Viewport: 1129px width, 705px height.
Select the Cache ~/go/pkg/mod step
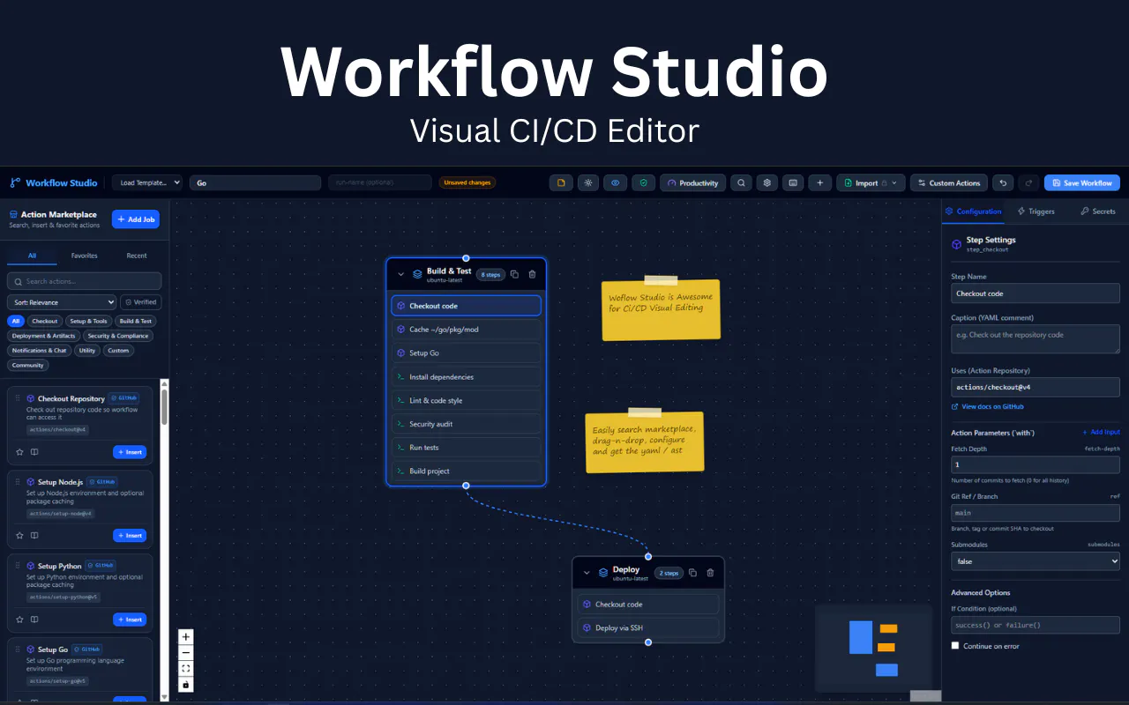tap(466, 330)
